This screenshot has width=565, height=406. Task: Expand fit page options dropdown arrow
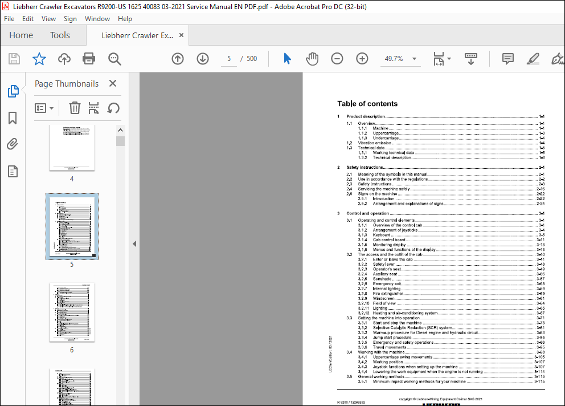(x=449, y=59)
